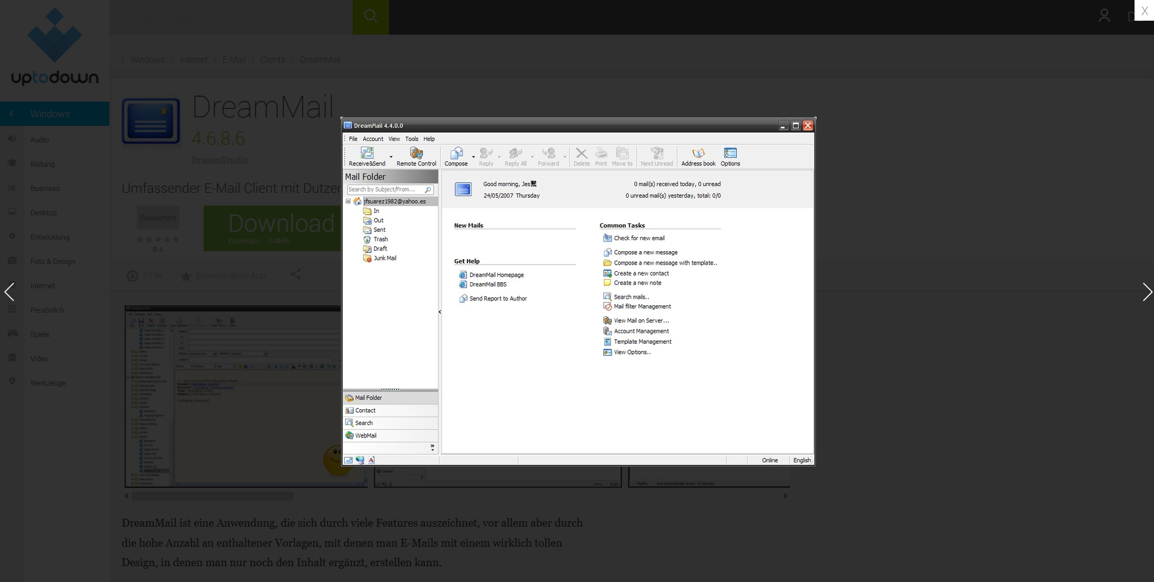Click the font A icon in the status bar
Screen dimensions: 1154x582
pyautogui.click(x=371, y=460)
